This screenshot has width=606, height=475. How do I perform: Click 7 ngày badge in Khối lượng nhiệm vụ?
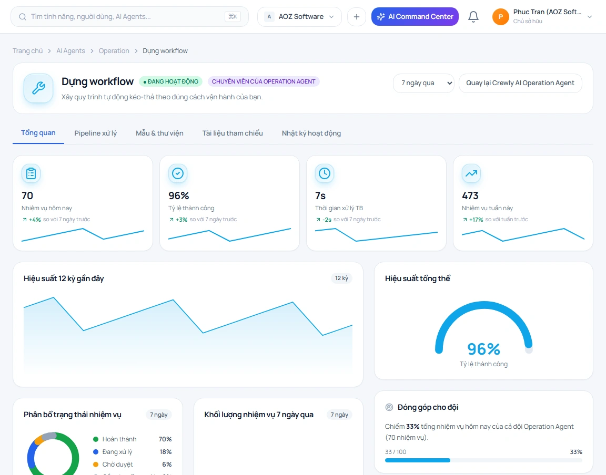click(339, 415)
